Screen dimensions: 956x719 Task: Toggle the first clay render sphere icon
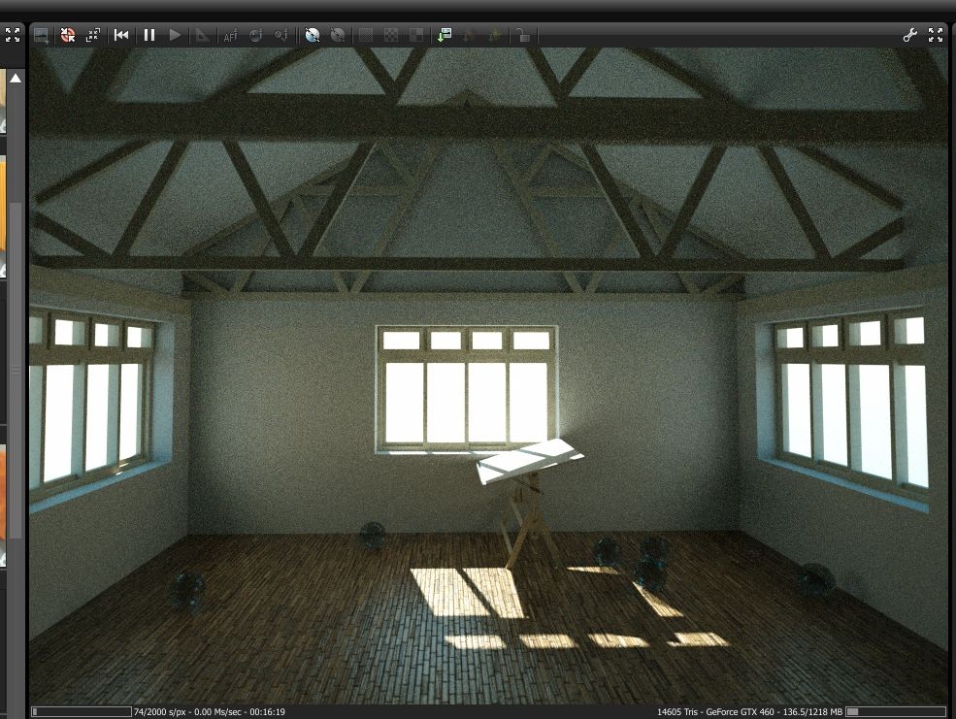(313, 35)
